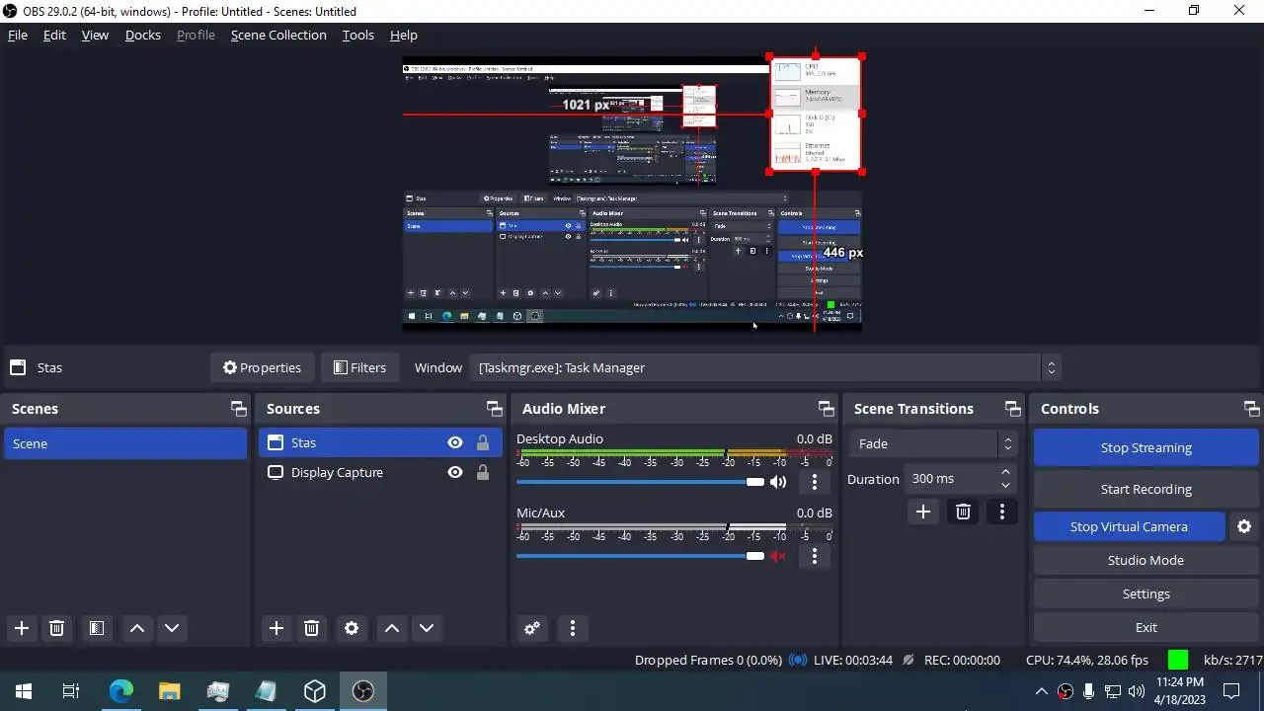Open advanced audio properties gears icon
Viewport: 1264px width, 711px height.
[532, 628]
